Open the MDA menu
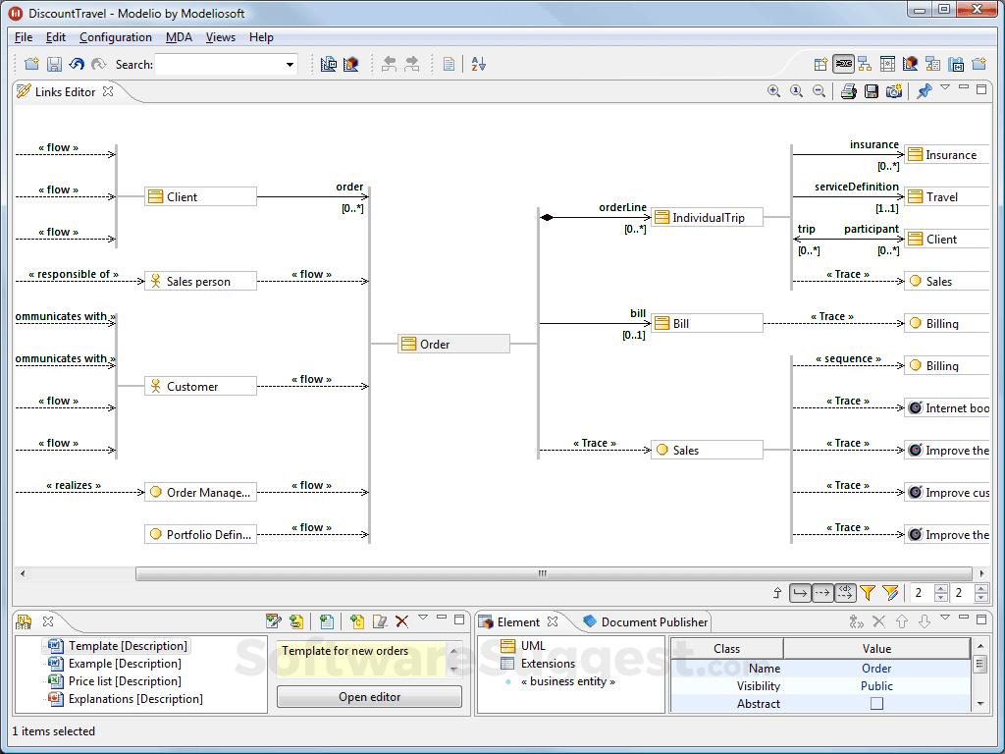The width and height of the screenshot is (1005, 754). click(179, 37)
